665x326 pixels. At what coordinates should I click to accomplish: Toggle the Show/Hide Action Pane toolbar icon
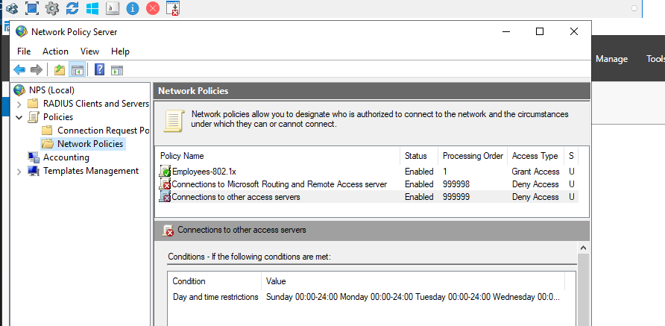pyautogui.click(x=116, y=69)
